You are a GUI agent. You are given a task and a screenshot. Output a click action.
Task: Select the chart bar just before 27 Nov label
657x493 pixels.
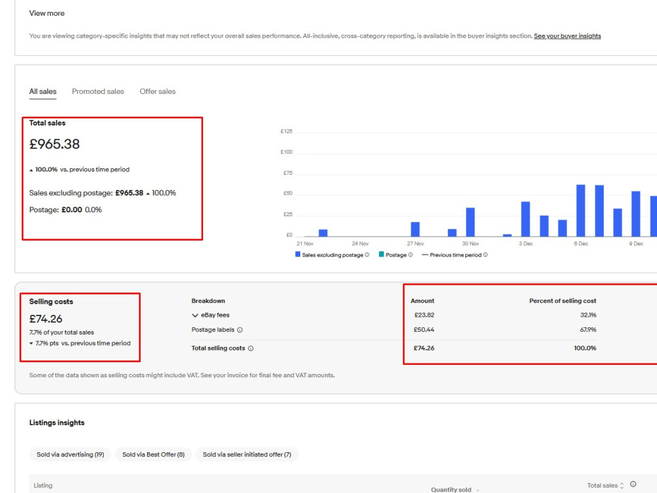tap(415, 229)
